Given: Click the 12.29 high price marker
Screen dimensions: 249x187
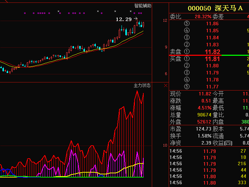Looking at the screenshot, I should tap(124, 19).
